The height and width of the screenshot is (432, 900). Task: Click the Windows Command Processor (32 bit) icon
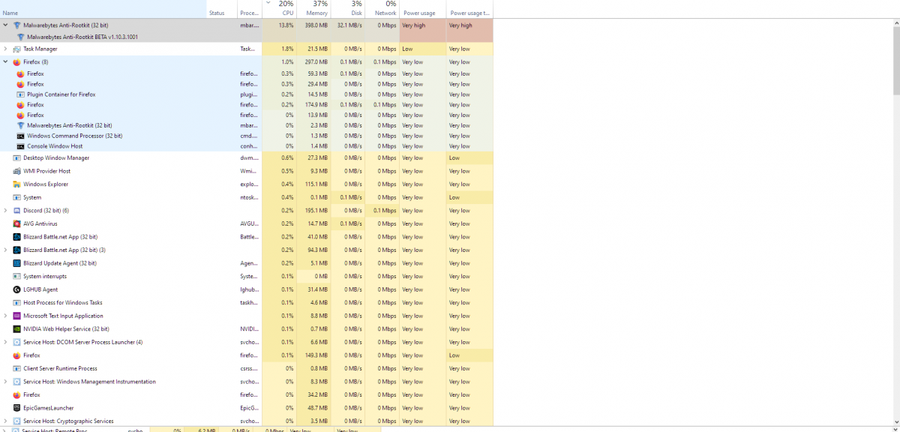(20, 136)
